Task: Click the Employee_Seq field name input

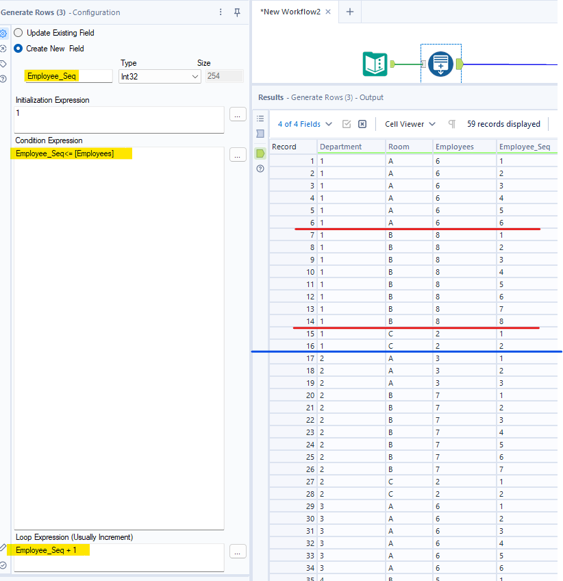Action: point(68,76)
